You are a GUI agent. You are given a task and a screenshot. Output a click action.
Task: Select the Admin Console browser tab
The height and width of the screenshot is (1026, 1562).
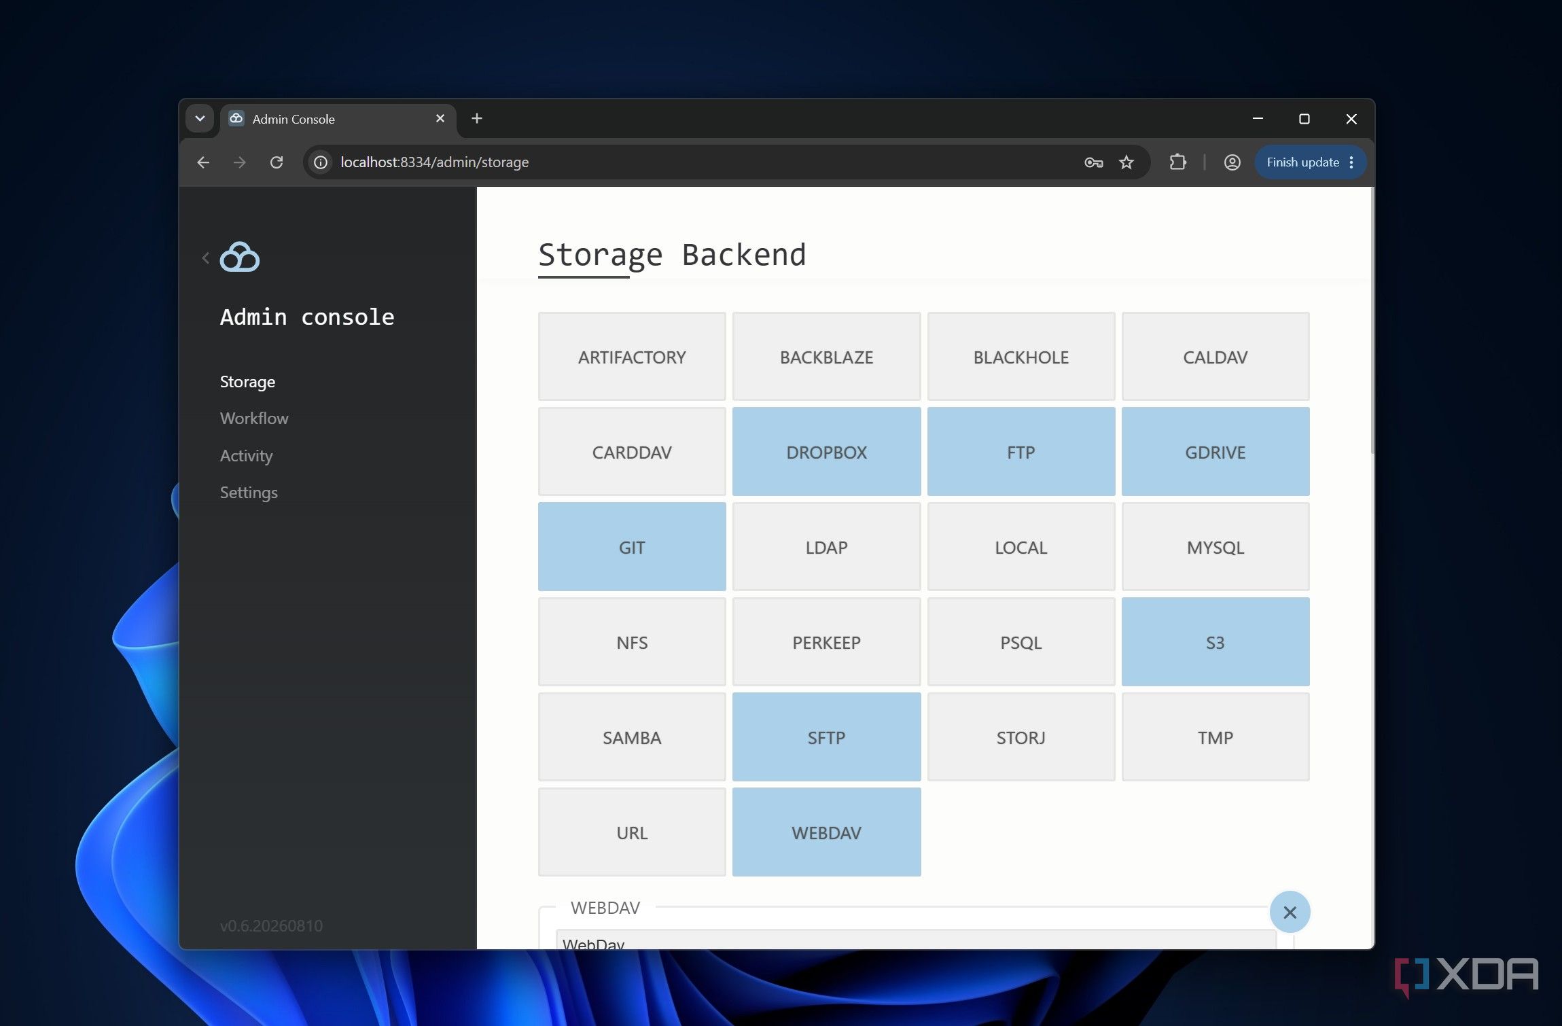(x=338, y=120)
